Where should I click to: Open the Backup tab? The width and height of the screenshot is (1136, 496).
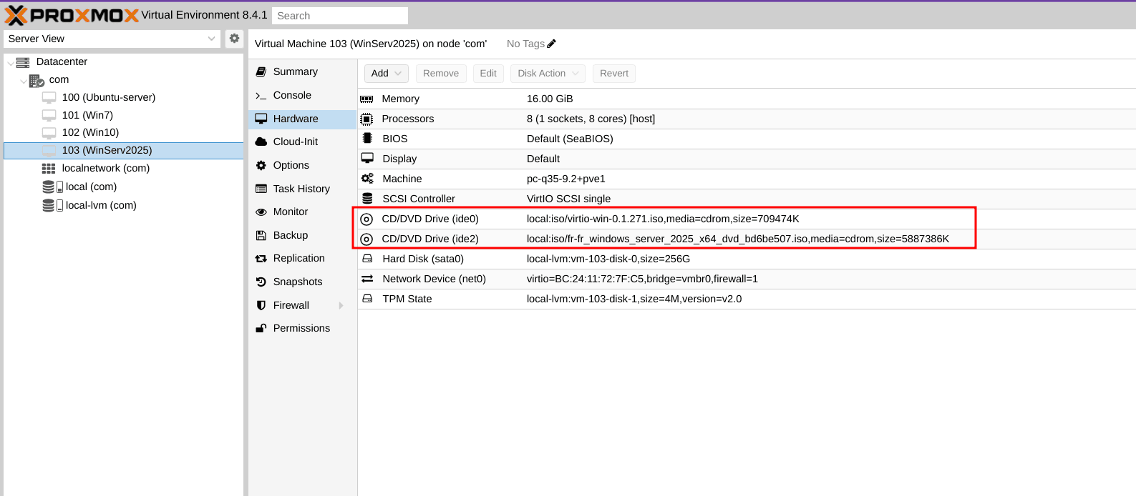click(x=303, y=235)
